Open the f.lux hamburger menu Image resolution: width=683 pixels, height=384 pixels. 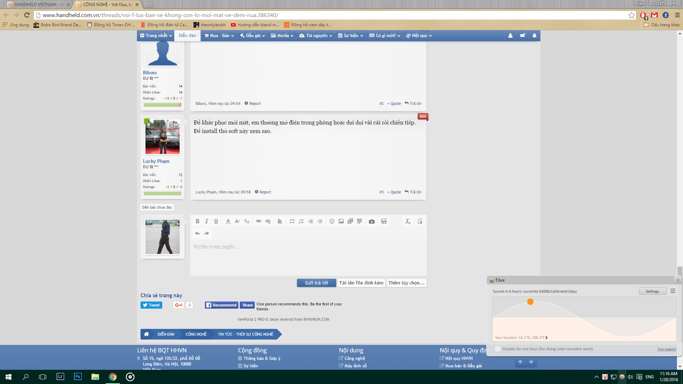(672, 291)
